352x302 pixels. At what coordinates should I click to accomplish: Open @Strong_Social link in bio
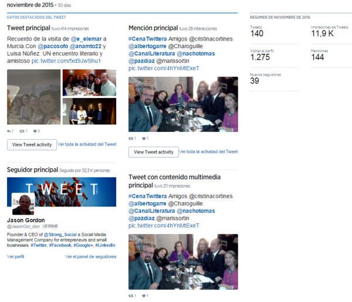pos(60,235)
